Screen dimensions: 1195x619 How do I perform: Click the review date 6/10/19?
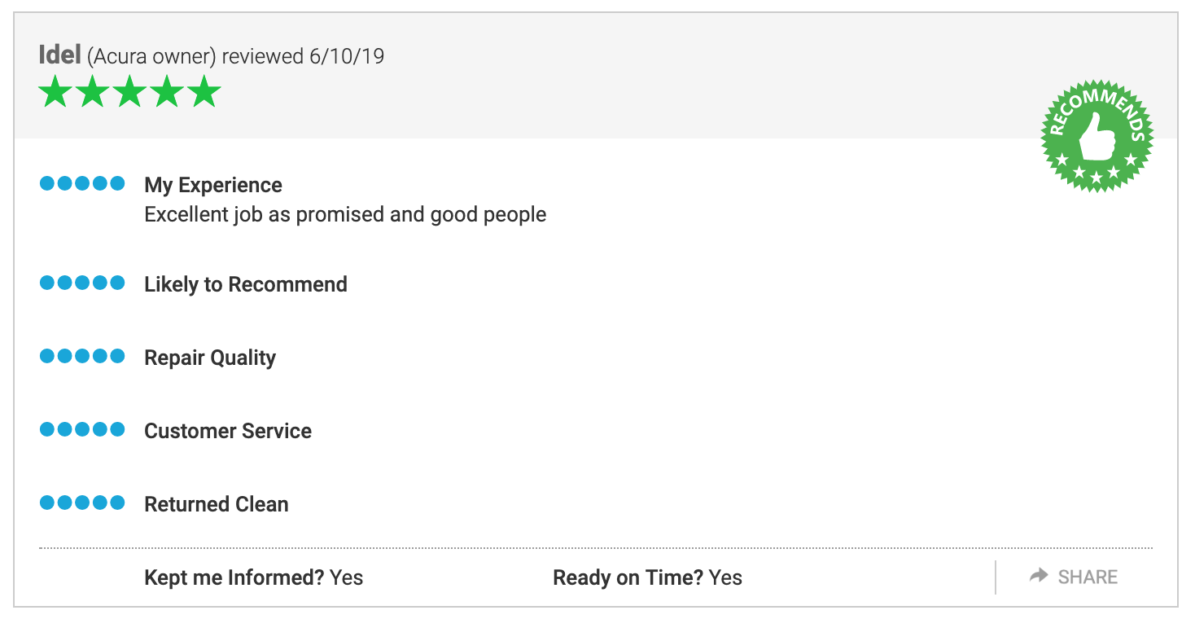click(x=347, y=56)
